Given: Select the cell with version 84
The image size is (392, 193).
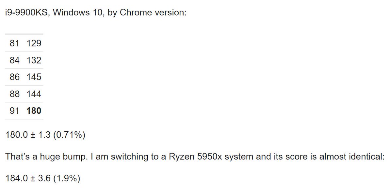Looking at the screenshot, I should coord(15,60).
